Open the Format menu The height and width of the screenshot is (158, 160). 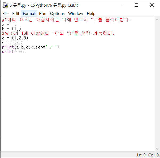point(29,14)
